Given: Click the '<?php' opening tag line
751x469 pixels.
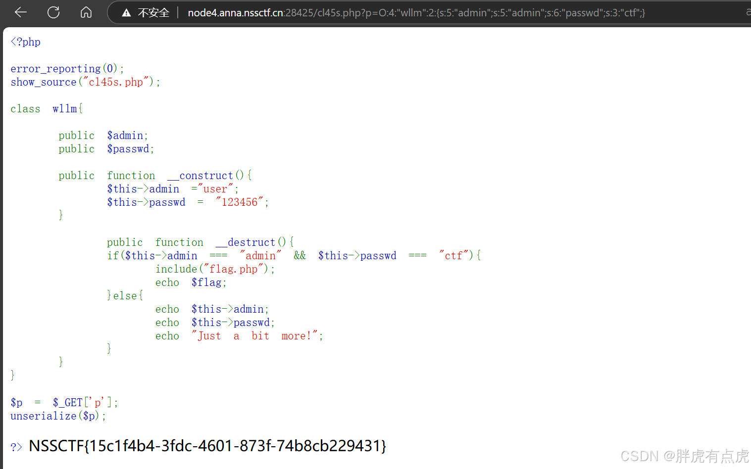Looking at the screenshot, I should (26, 42).
